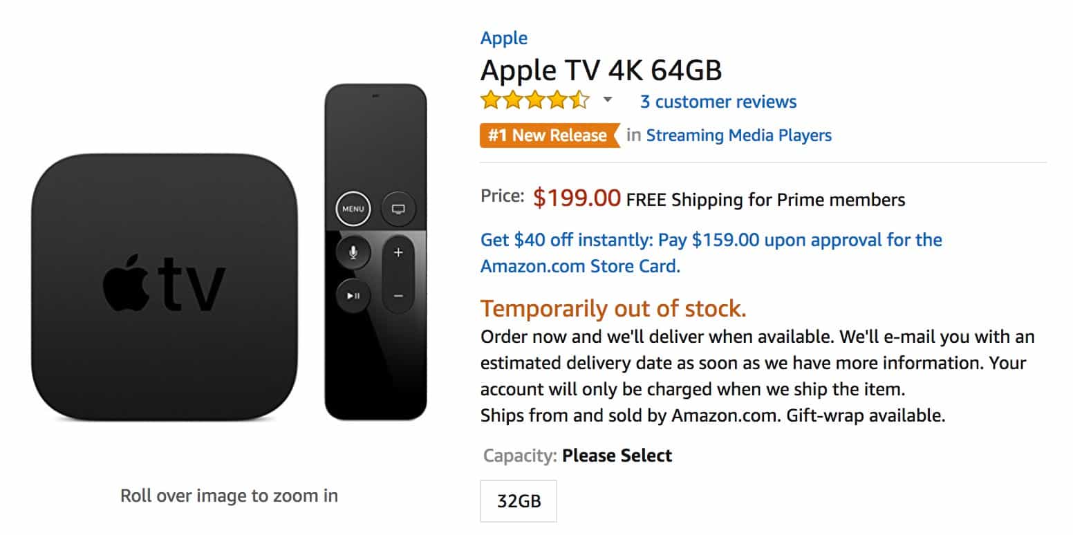Select the 32GB capacity option
The image size is (1073, 535).
tap(519, 500)
